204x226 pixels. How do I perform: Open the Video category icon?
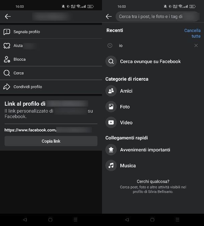click(x=111, y=122)
